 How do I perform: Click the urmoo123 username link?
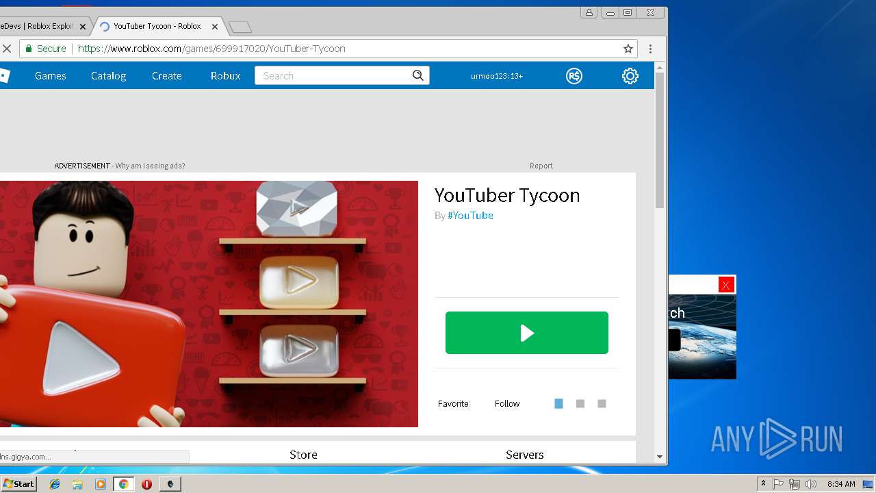(x=497, y=76)
